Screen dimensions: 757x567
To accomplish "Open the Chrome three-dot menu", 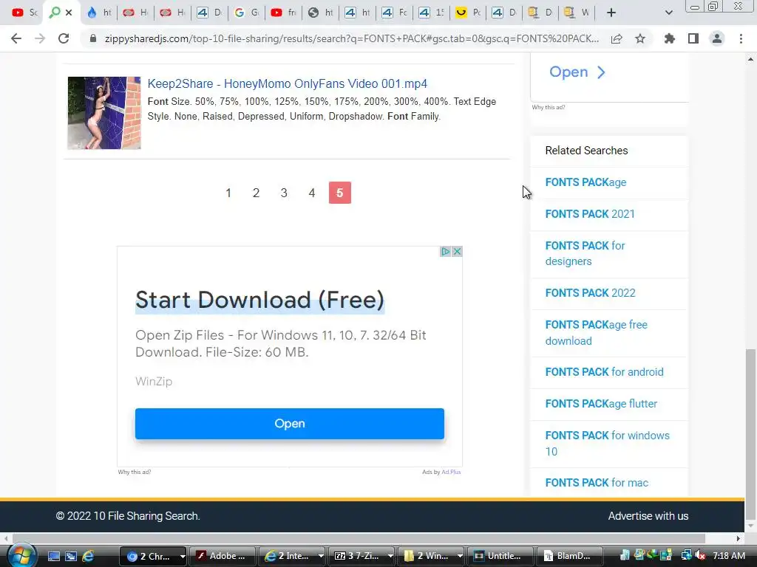I will [741, 38].
